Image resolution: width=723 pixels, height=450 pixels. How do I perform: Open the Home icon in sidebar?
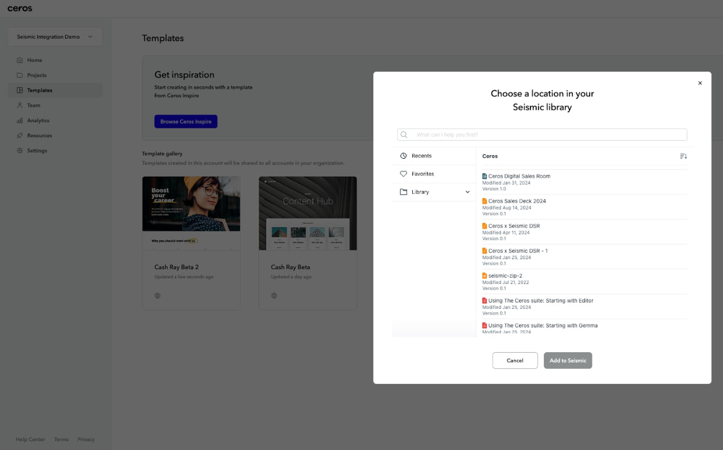[20, 60]
